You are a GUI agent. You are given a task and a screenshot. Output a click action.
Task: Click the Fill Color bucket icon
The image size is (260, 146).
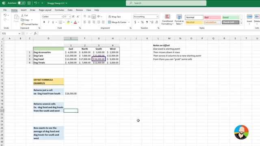pyautogui.click(x=68, y=22)
